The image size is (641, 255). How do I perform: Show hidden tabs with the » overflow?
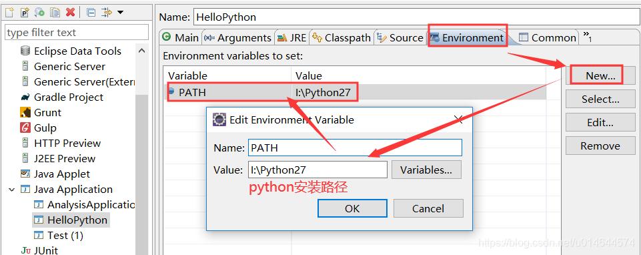click(x=588, y=36)
